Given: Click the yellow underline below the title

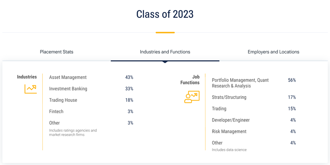Looking at the screenshot, I should pyautogui.click(x=165, y=32).
